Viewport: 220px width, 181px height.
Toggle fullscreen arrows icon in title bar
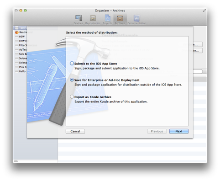pyautogui.click(x=204, y=11)
